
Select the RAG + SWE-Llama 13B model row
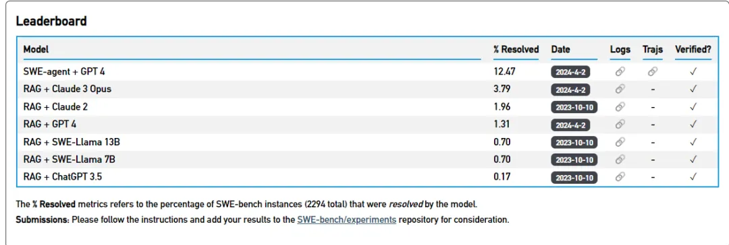pos(364,142)
